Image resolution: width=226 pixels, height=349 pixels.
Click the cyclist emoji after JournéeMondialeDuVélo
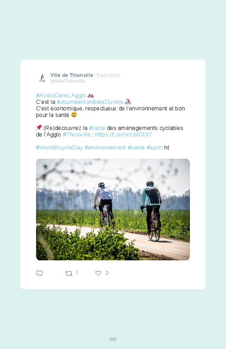tap(128, 102)
